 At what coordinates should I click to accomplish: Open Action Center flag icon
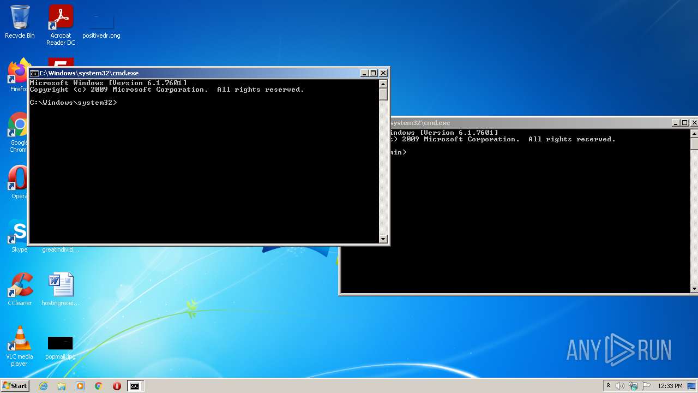click(x=646, y=386)
